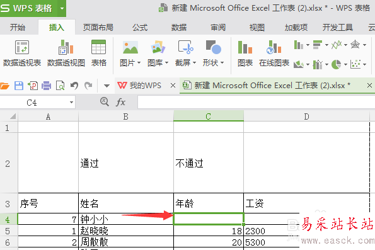Select cell containing 不通过
The image size is (375, 250).
click(x=209, y=163)
